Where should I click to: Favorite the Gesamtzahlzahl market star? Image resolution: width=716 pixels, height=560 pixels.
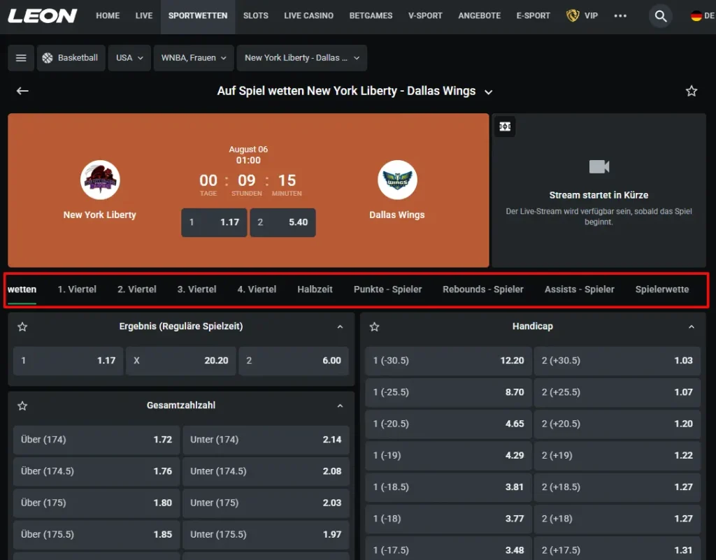[x=22, y=405]
